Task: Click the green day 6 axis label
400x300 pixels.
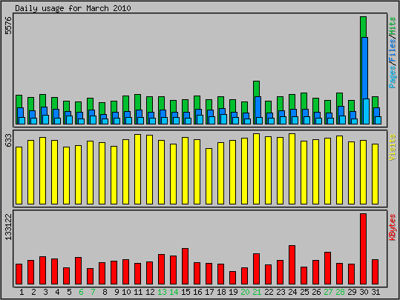Action: click(x=81, y=292)
